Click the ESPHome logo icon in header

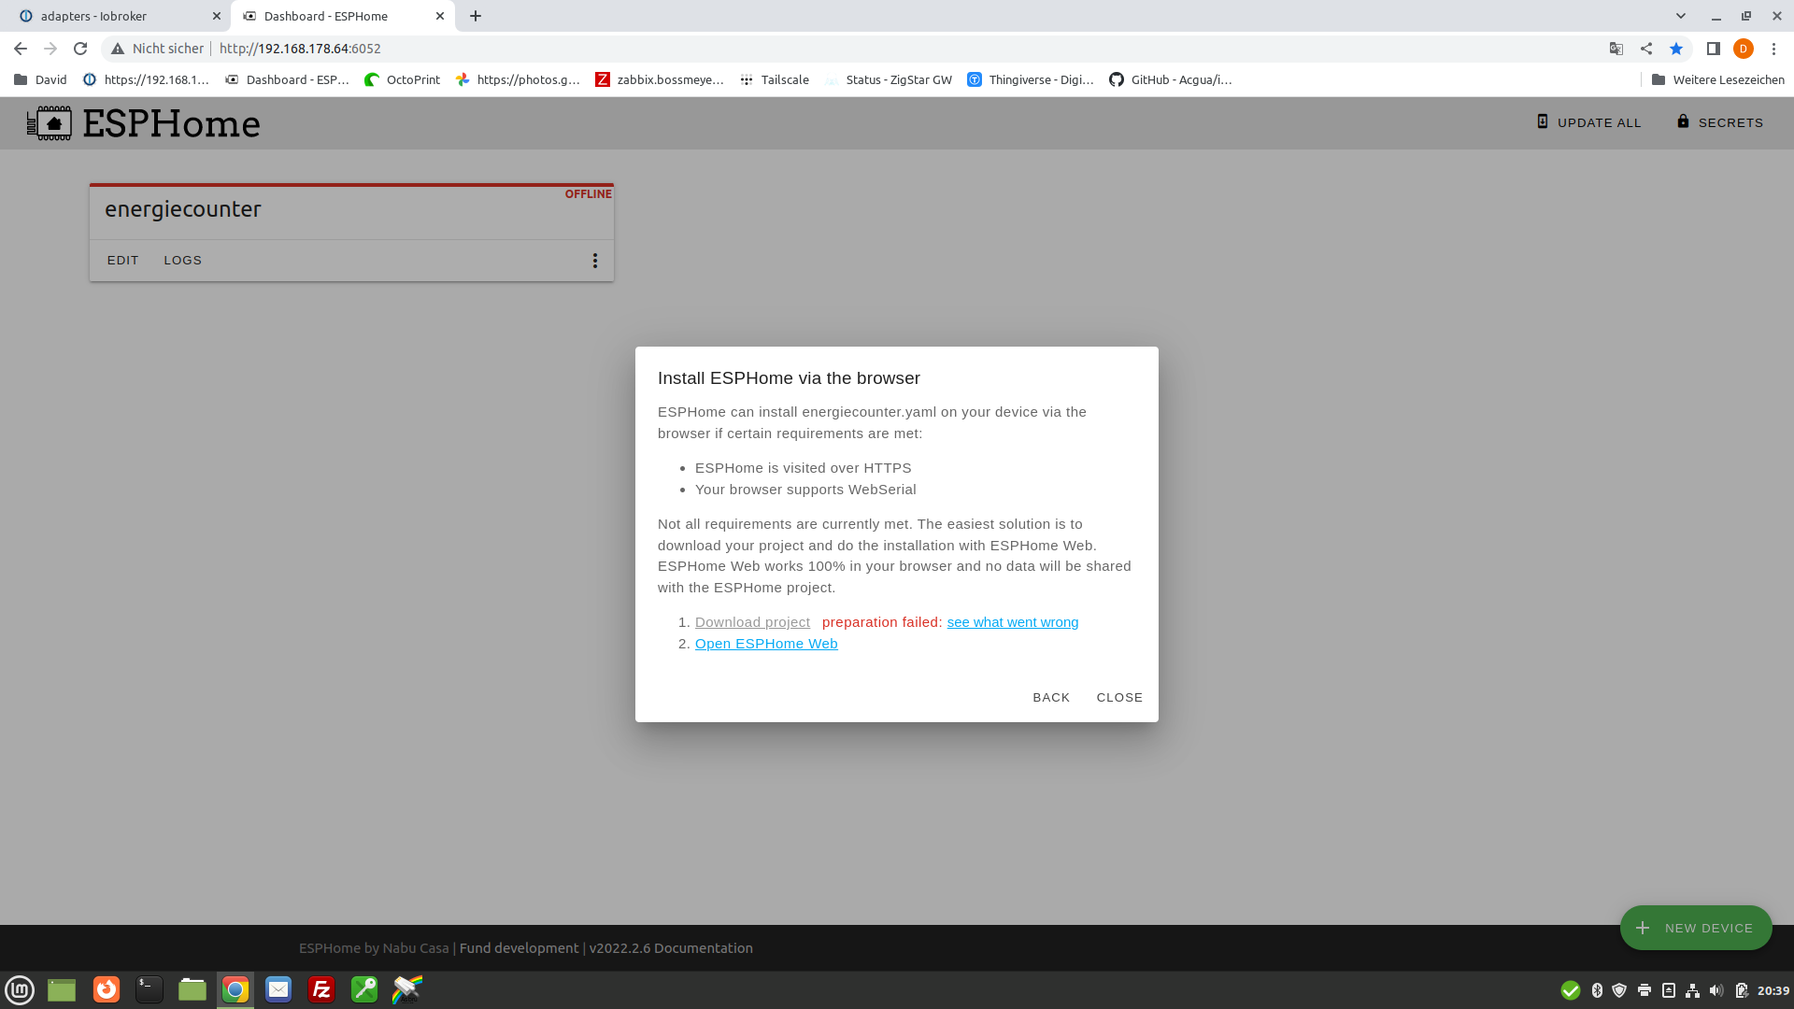[x=49, y=123]
